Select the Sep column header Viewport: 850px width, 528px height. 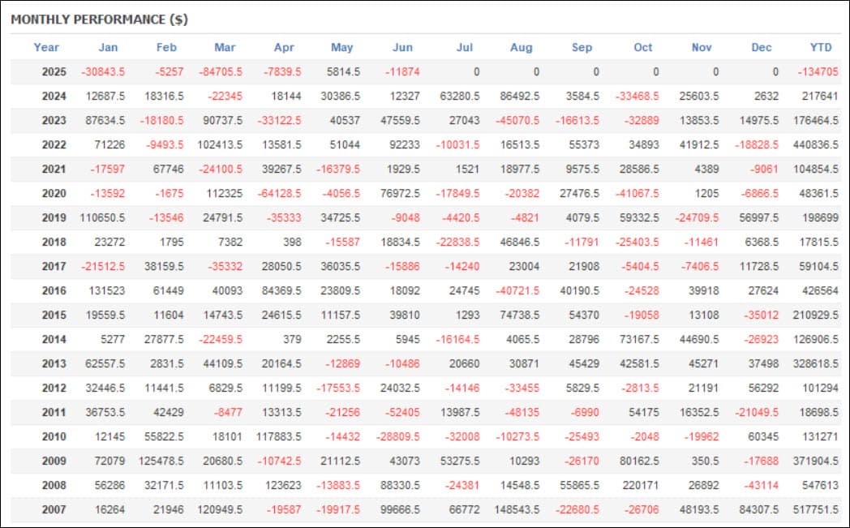(x=582, y=47)
